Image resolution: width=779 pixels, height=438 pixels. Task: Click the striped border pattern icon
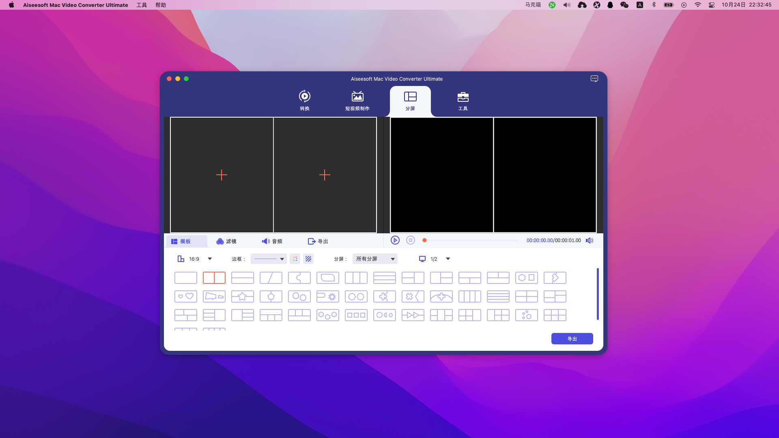[x=308, y=259]
